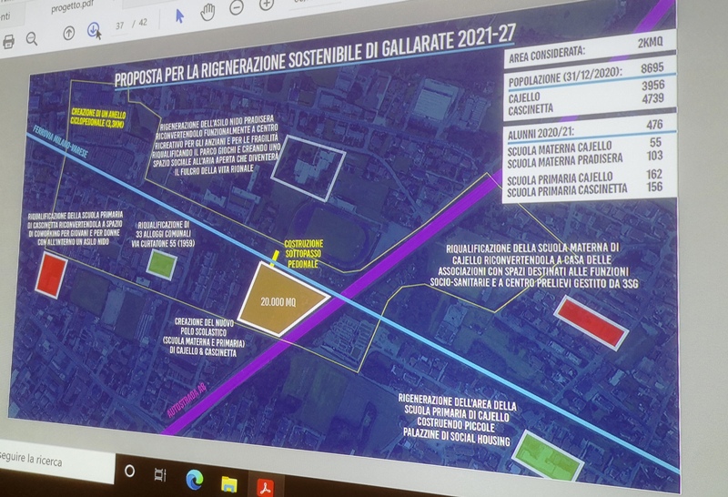Viewport: 728px width, 497px height.
Task: Open Task View on the taskbar
Action: 160,475
